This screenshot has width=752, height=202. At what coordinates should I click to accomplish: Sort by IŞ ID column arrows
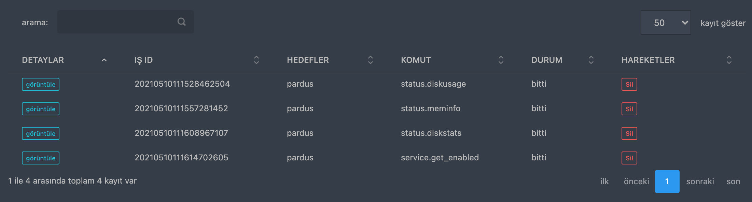(x=256, y=60)
